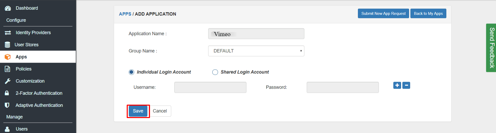Open Policies menu item
496x133 pixels.
pyautogui.click(x=24, y=69)
